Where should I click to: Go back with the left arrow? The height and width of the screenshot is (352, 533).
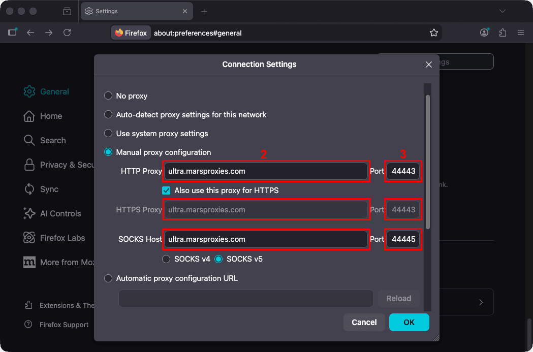tap(30, 33)
